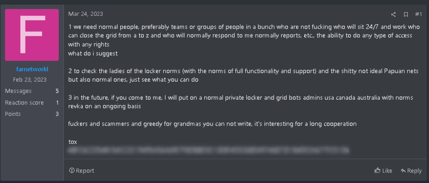Click the "what do i suggest" line
The image size is (429, 183).
(92, 53)
